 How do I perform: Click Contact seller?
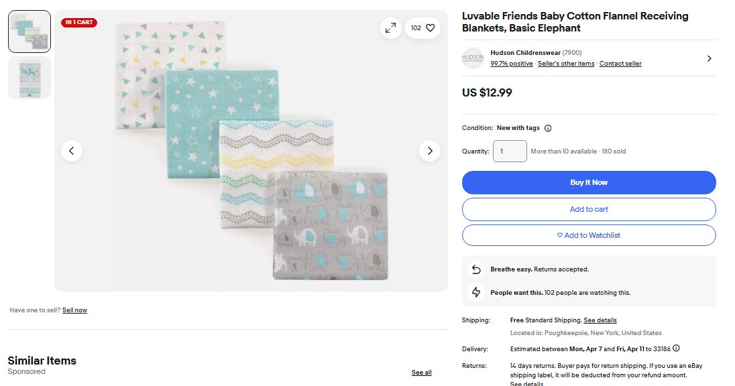(620, 63)
